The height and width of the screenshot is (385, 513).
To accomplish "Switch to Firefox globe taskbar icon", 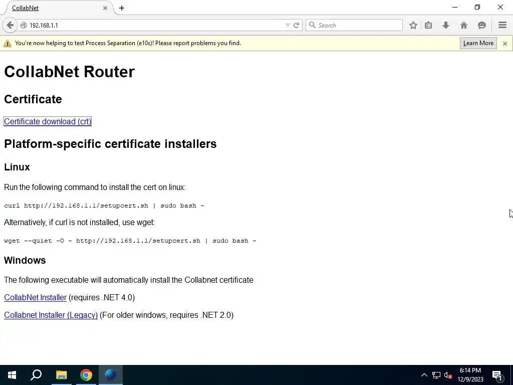I will tap(111, 375).
